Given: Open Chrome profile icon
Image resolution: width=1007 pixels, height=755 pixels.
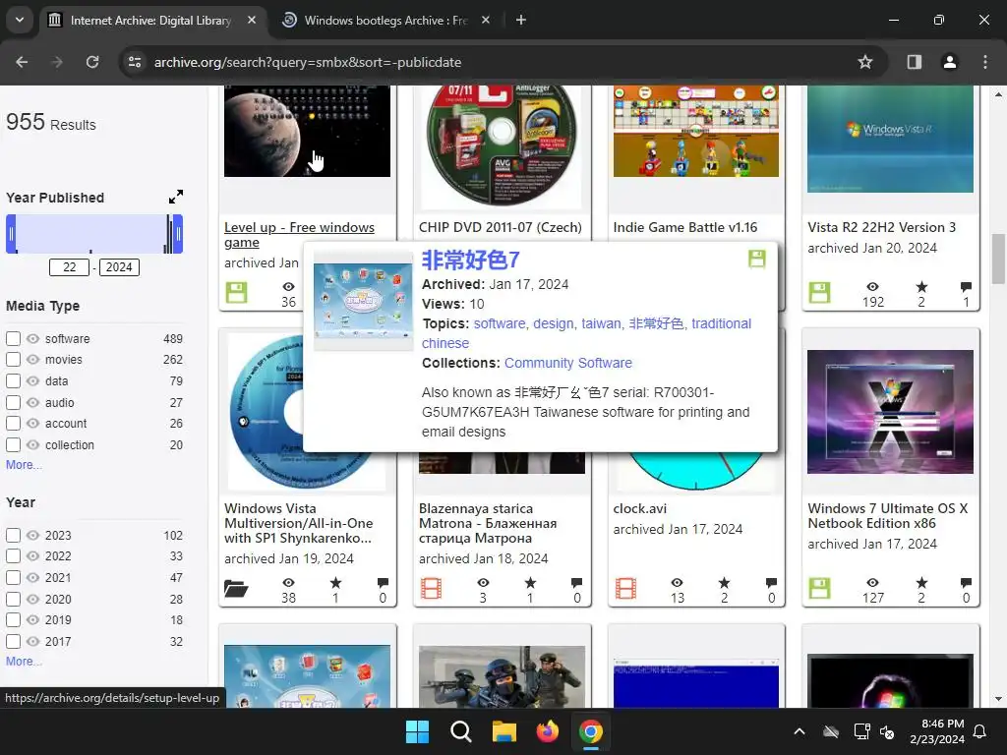Looking at the screenshot, I should point(949,62).
